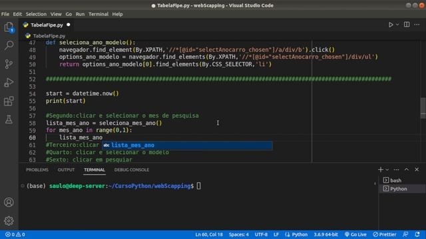Click the LF end-of-line indicator
This screenshot has height=239, width=426.
click(x=276, y=234)
